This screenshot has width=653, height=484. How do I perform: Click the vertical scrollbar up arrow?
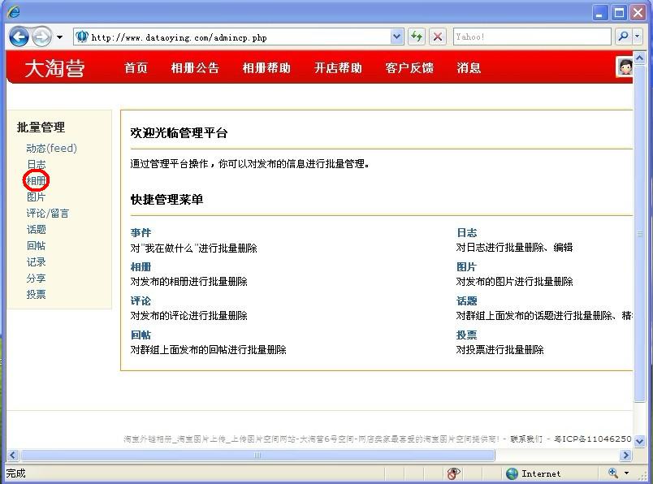pos(640,58)
